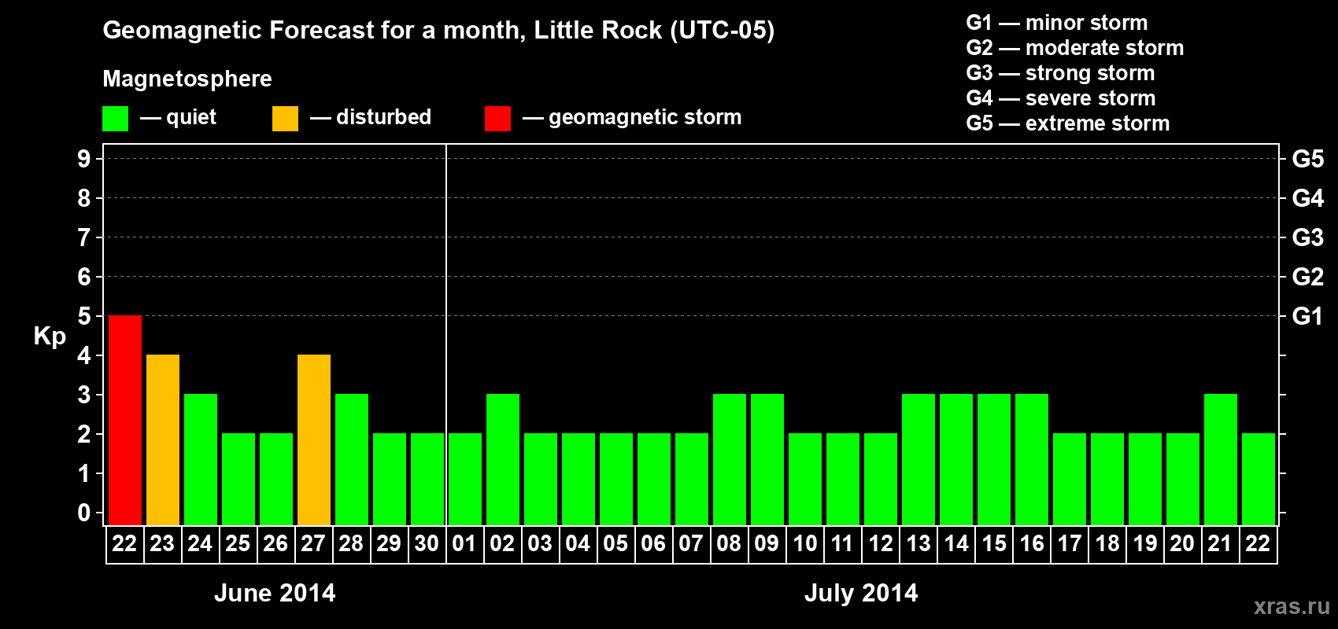The image size is (1338, 629).
Task: Click the date cell '03' in July
Action: point(541,544)
